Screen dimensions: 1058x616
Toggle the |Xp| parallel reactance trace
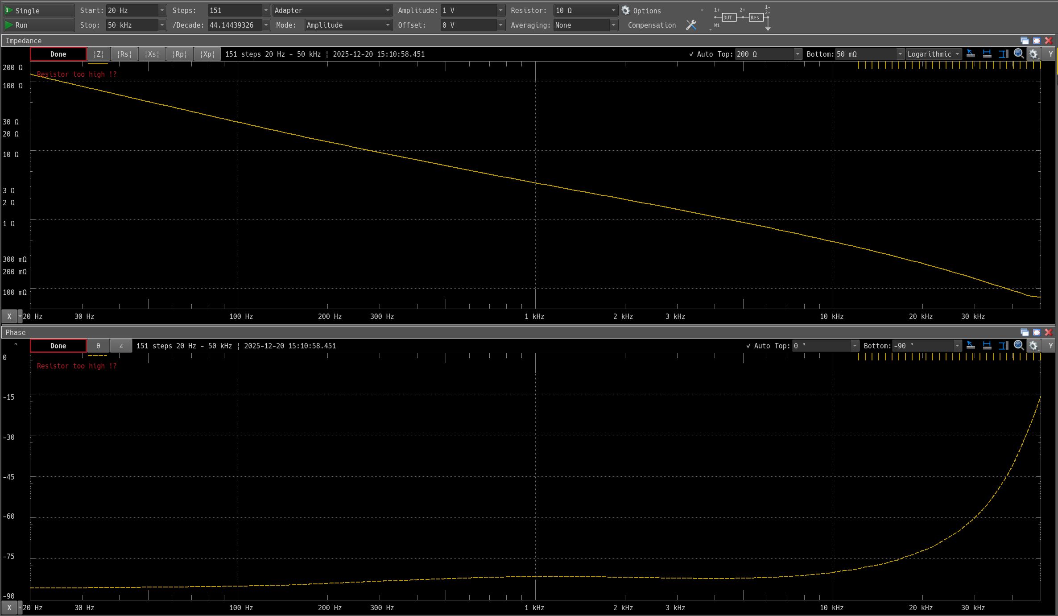207,54
